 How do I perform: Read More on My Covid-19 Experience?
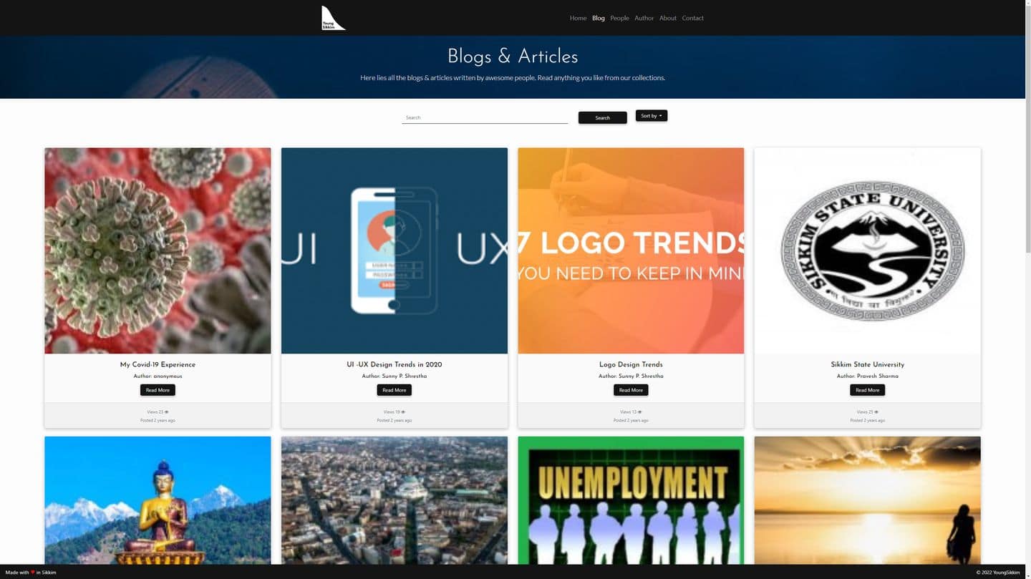coord(158,390)
